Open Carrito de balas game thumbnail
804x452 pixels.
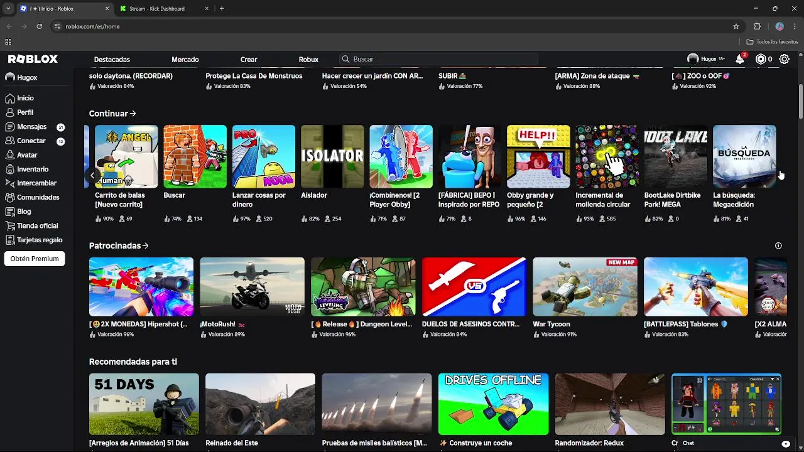pos(126,156)
